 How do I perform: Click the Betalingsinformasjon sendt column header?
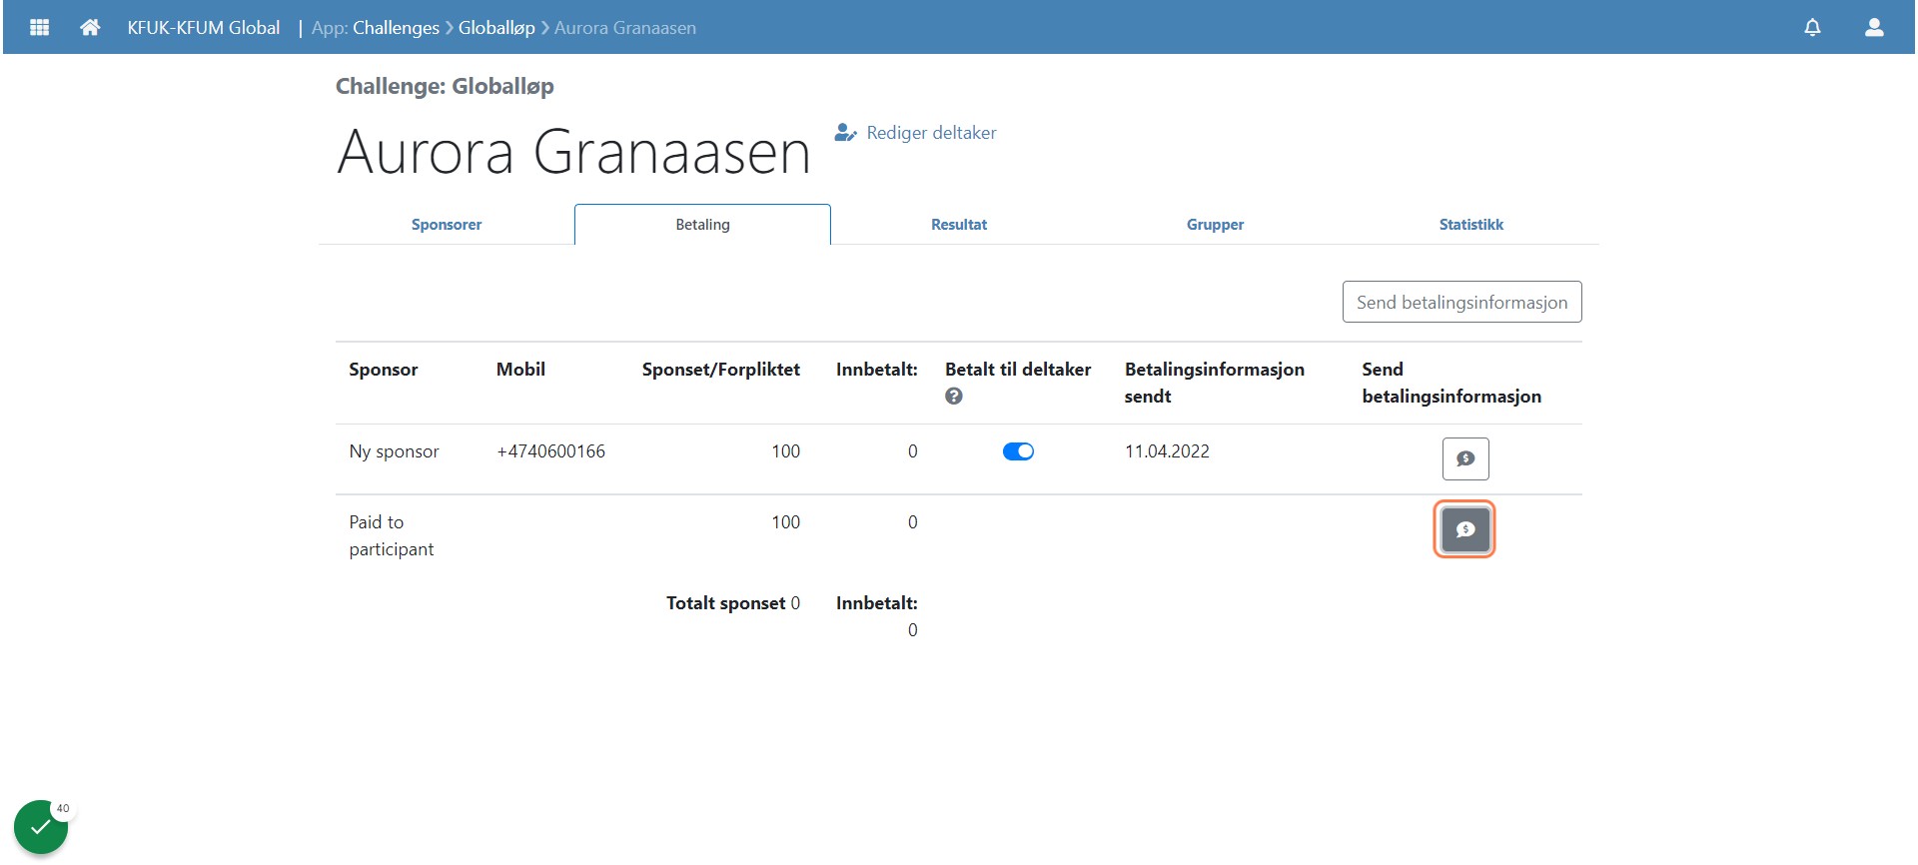point(1214,383)
